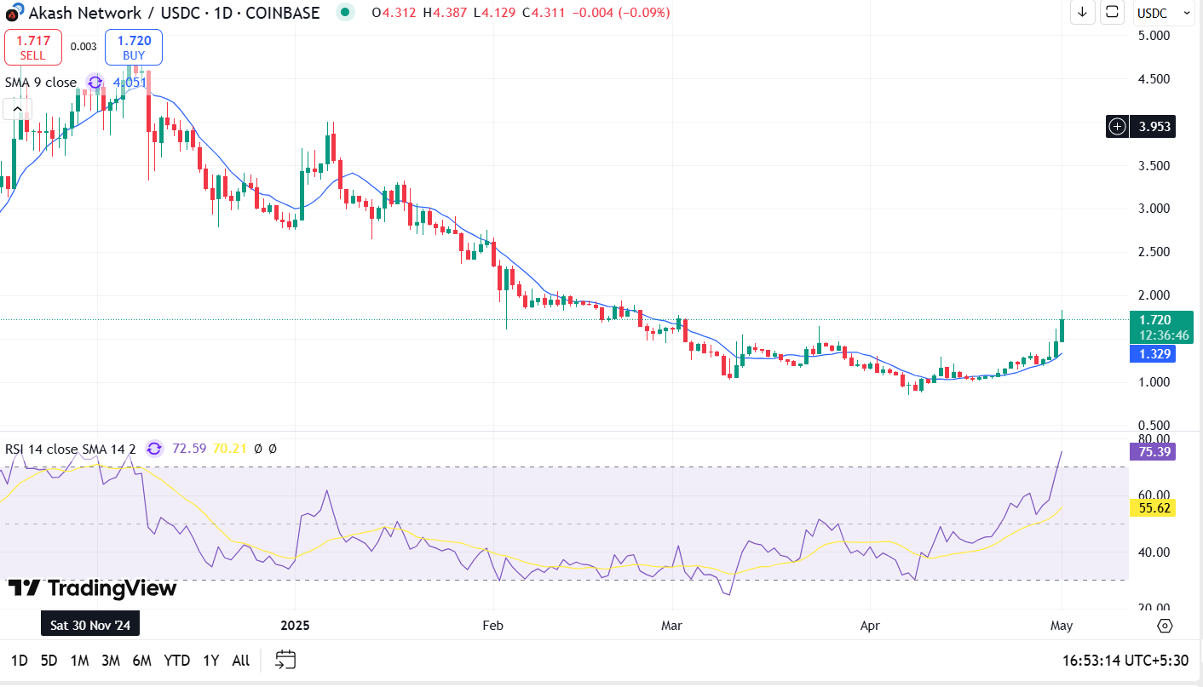Click the RSI 14 close SMA 14 2 label

pyautogui.click(x=71, y=449)
